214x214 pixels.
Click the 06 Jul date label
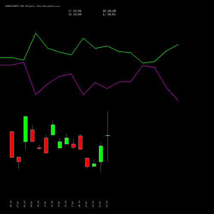11,204
